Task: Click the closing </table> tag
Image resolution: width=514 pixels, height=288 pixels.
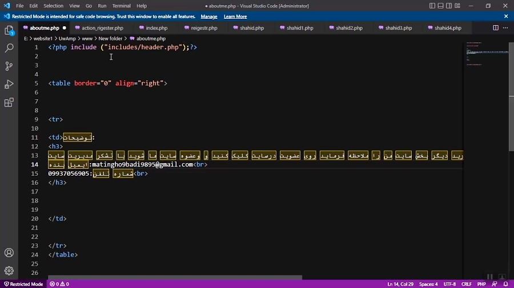Action: click(x=63, y=254)
